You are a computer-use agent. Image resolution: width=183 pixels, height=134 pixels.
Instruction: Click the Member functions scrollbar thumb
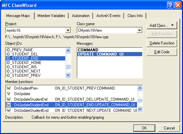click(140, 100)
